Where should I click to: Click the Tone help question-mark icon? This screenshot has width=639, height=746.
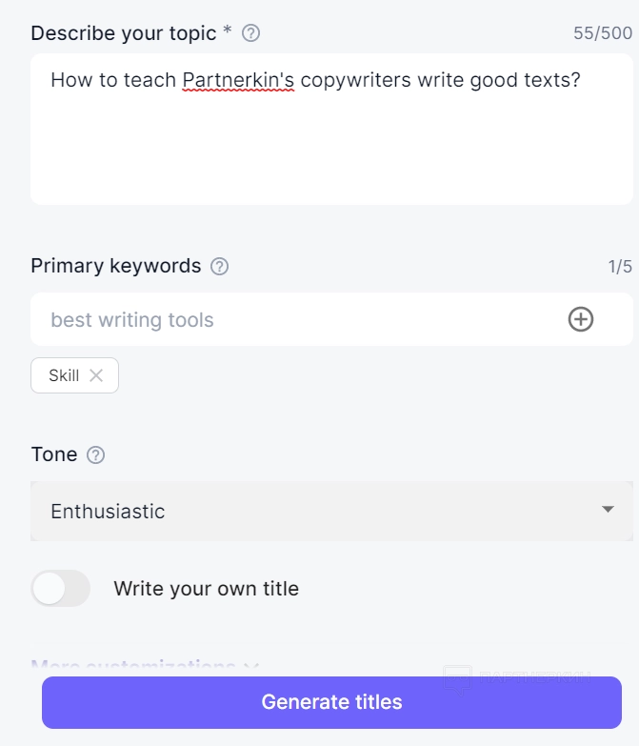(95, 455)
